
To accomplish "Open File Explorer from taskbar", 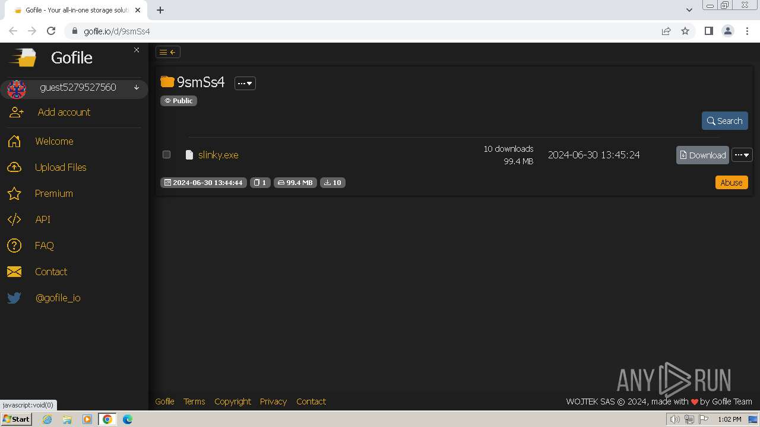I will coord(67,419).
